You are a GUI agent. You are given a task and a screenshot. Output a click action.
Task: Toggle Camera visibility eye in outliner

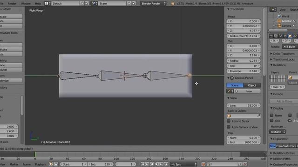(294, 26)
